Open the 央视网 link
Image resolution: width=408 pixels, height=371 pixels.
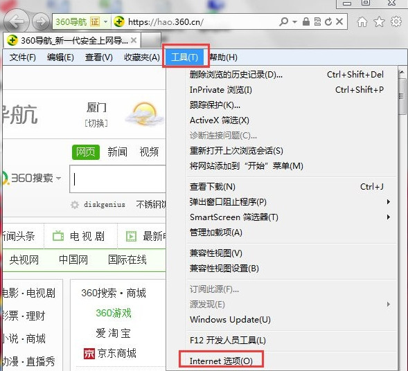pos(24,260)
